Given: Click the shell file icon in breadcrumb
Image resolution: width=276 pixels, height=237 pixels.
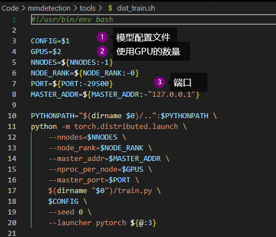Looking at the screenshot, I should pos(110,8).
